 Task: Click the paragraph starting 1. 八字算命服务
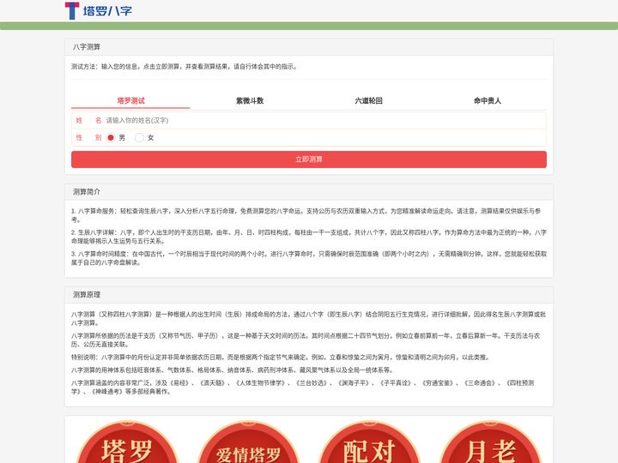308,215
